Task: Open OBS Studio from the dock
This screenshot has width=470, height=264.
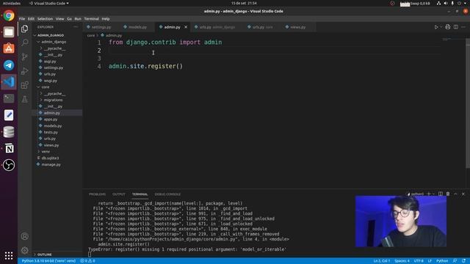Action: 9,165
